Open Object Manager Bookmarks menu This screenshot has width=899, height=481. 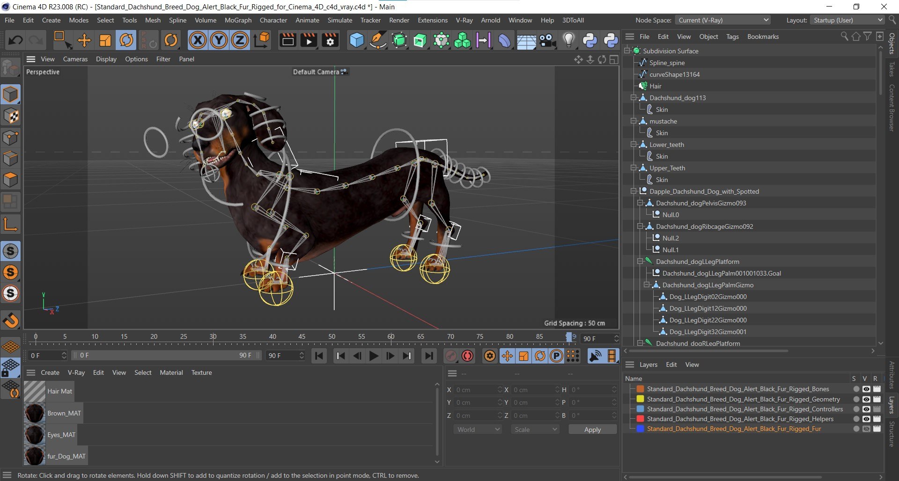763,36
